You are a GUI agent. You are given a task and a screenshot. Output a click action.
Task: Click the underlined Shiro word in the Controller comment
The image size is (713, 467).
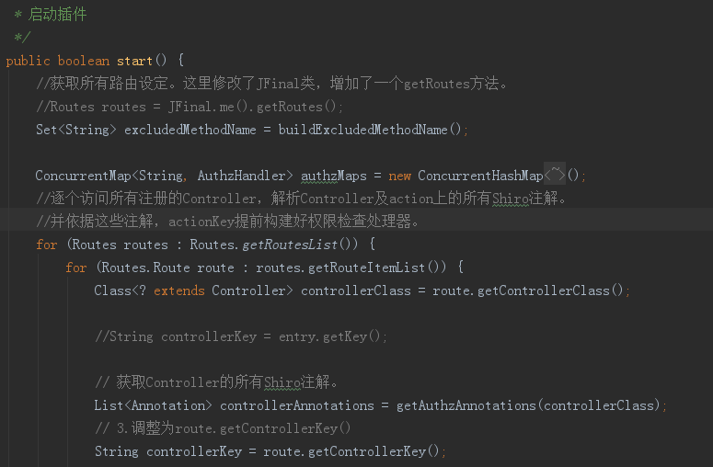coord(282,382)
